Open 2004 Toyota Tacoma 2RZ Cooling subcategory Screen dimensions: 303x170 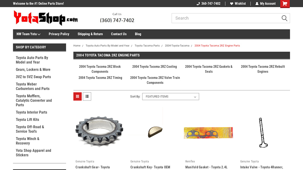pos(155,66)
